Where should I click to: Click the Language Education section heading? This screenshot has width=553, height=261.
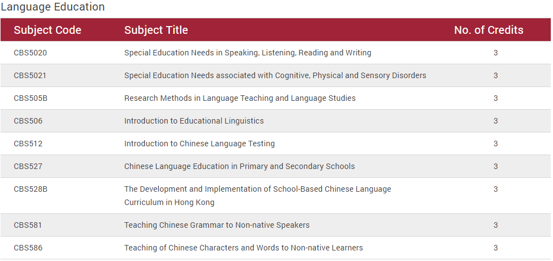(x=53, y=7)
